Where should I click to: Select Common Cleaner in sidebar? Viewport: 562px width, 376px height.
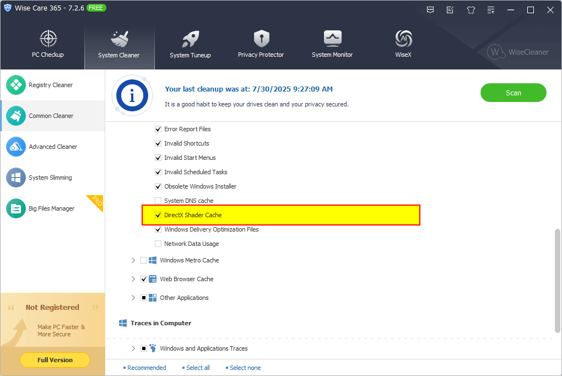click(x=53, y=116)
